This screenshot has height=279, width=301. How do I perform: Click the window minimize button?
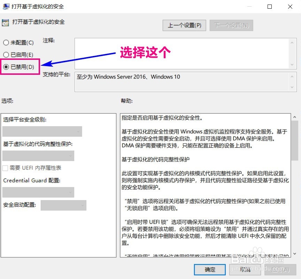(249, 7)
